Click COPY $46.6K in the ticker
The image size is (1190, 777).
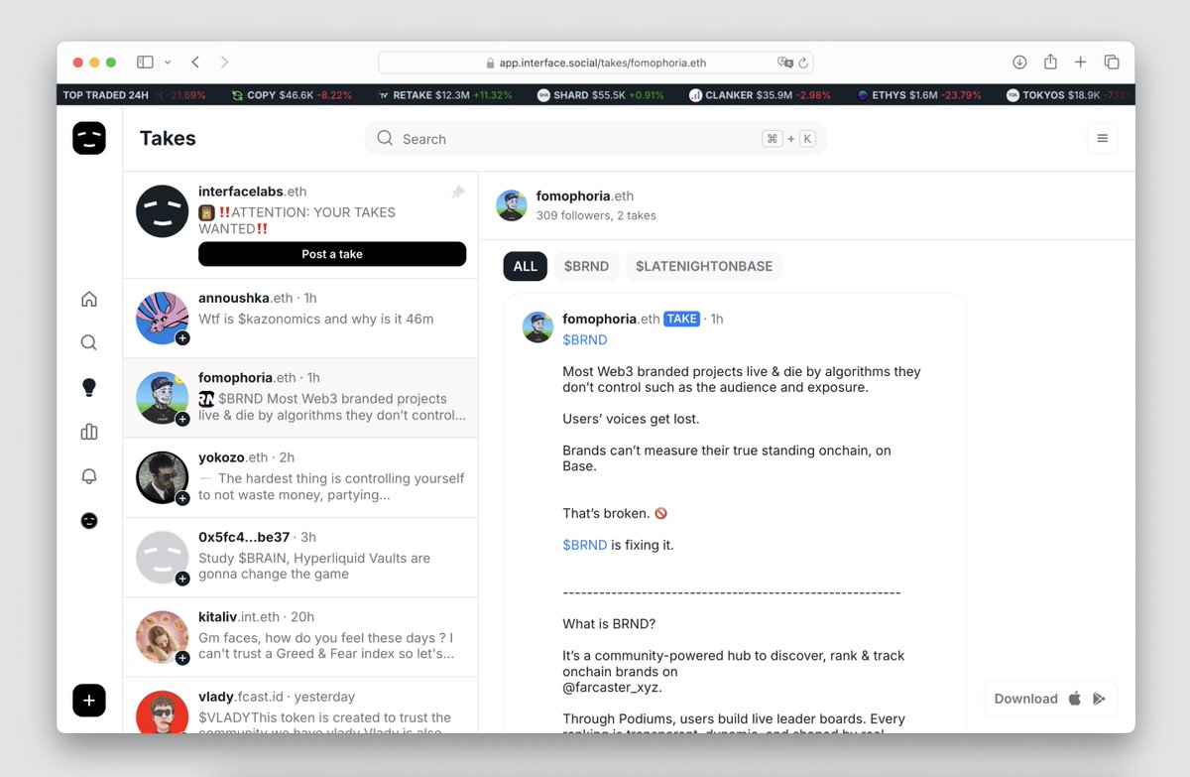pyautogui.click(x=293, y=95)
